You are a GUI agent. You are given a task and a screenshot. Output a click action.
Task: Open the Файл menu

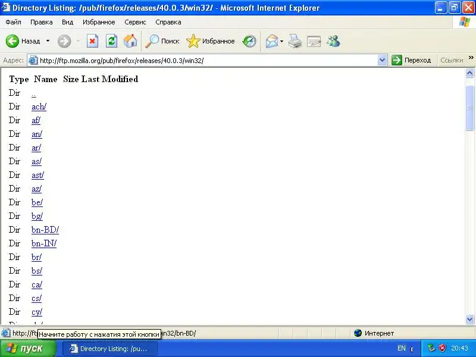[x=13, y=22]
